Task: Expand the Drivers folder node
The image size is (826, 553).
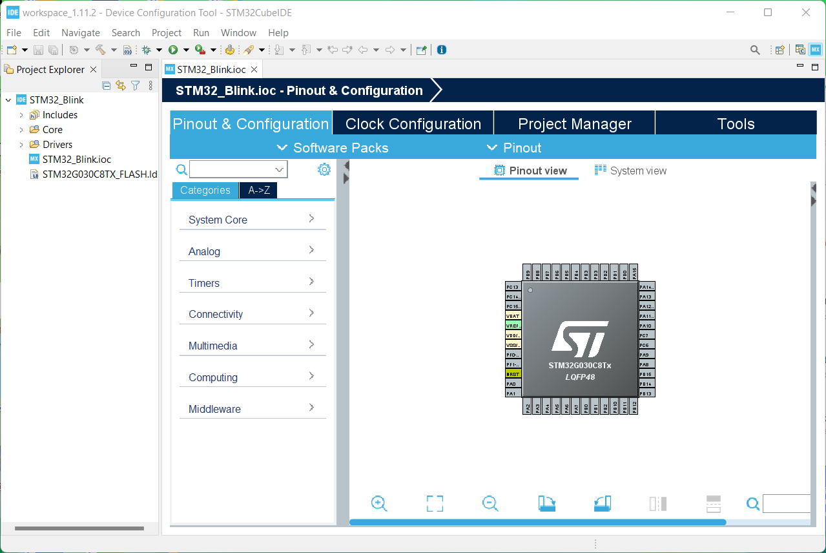Action: [21, 145]
